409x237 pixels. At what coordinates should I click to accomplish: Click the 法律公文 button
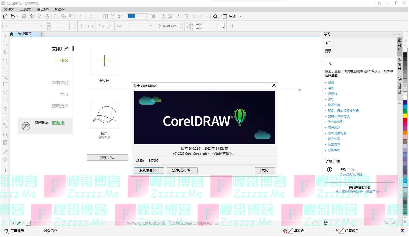point(182,170)
